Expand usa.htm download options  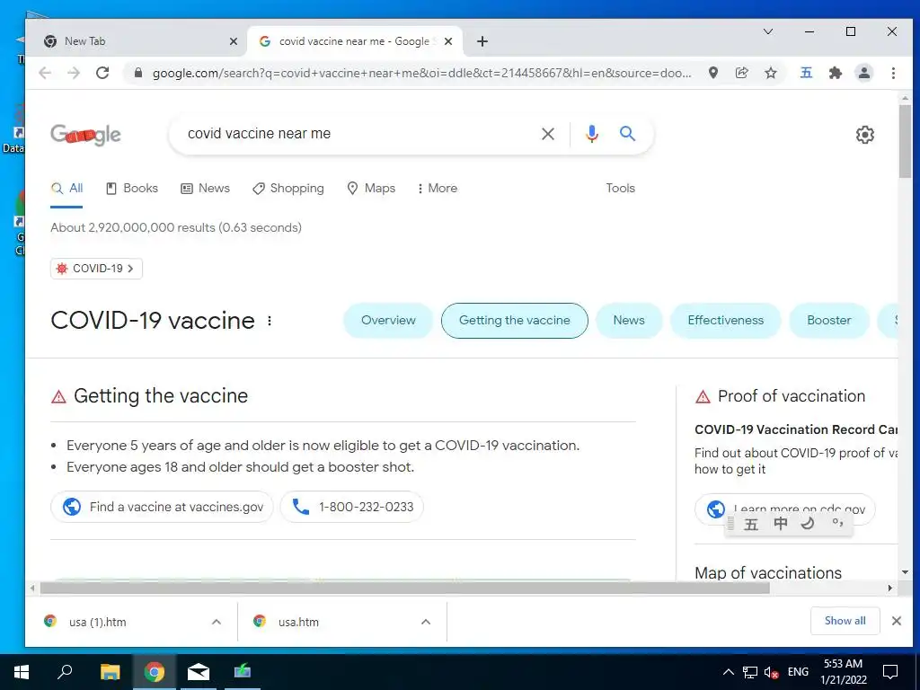tap(426, 622)
